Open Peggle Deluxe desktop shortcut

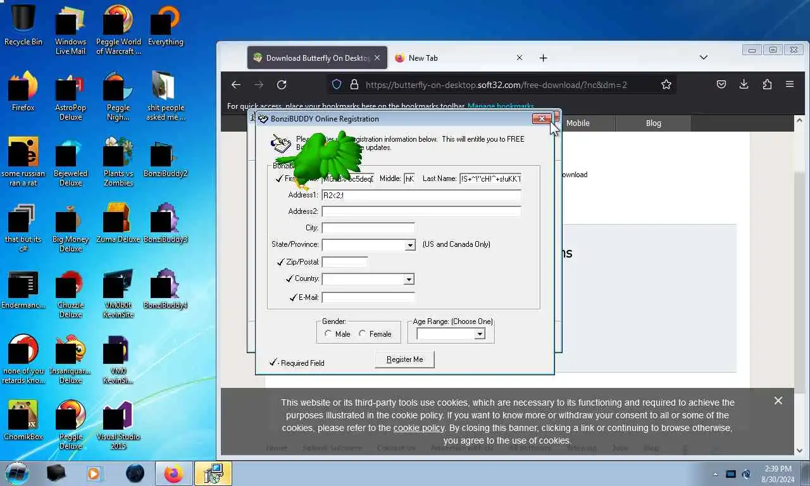[x=70, y=425]
